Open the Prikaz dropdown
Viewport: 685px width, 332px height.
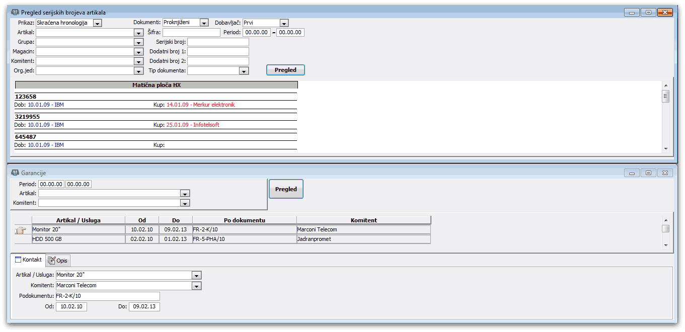[x=97, y=23]
